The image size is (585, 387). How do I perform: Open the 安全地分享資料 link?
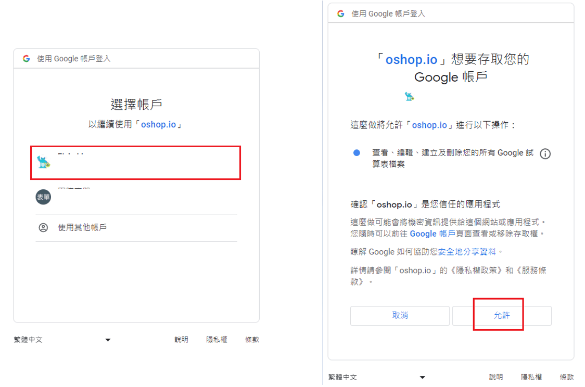pyautogui.click(x=467, y=252)
